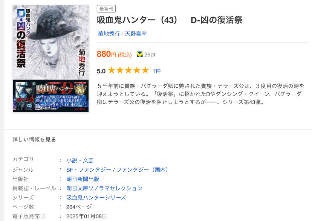Viewport: 312px width, 221px height.
Task: Click the promotional obi banner on cover
Action: [51, 96]
